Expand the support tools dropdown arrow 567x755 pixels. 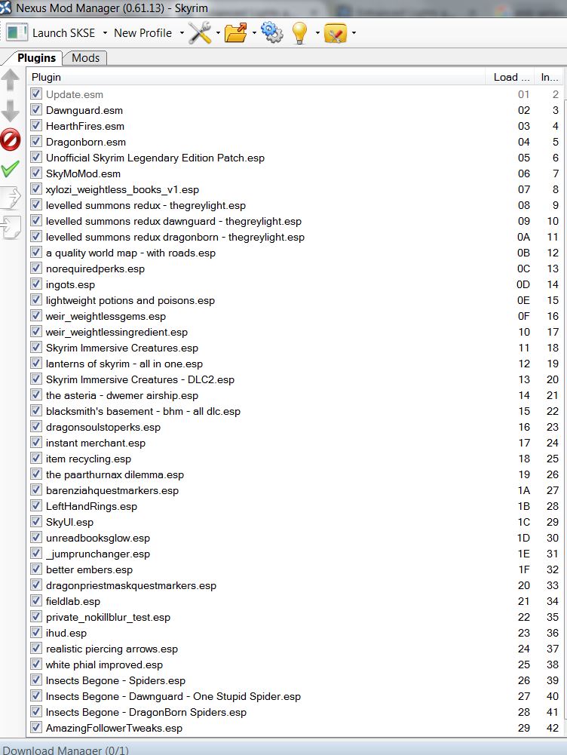click(354, 33)
